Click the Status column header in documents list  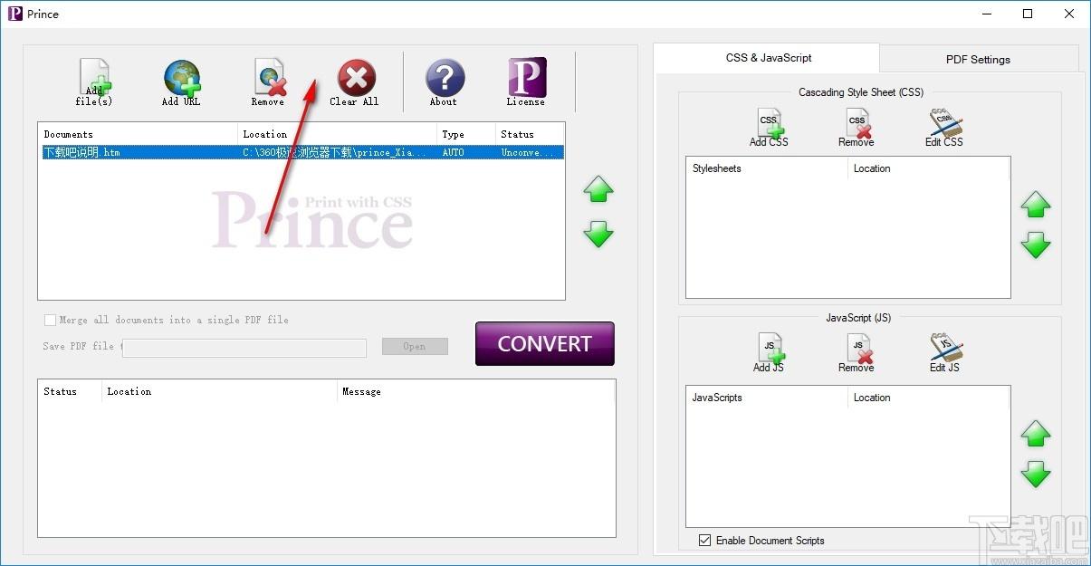click(x=530, y=134)
